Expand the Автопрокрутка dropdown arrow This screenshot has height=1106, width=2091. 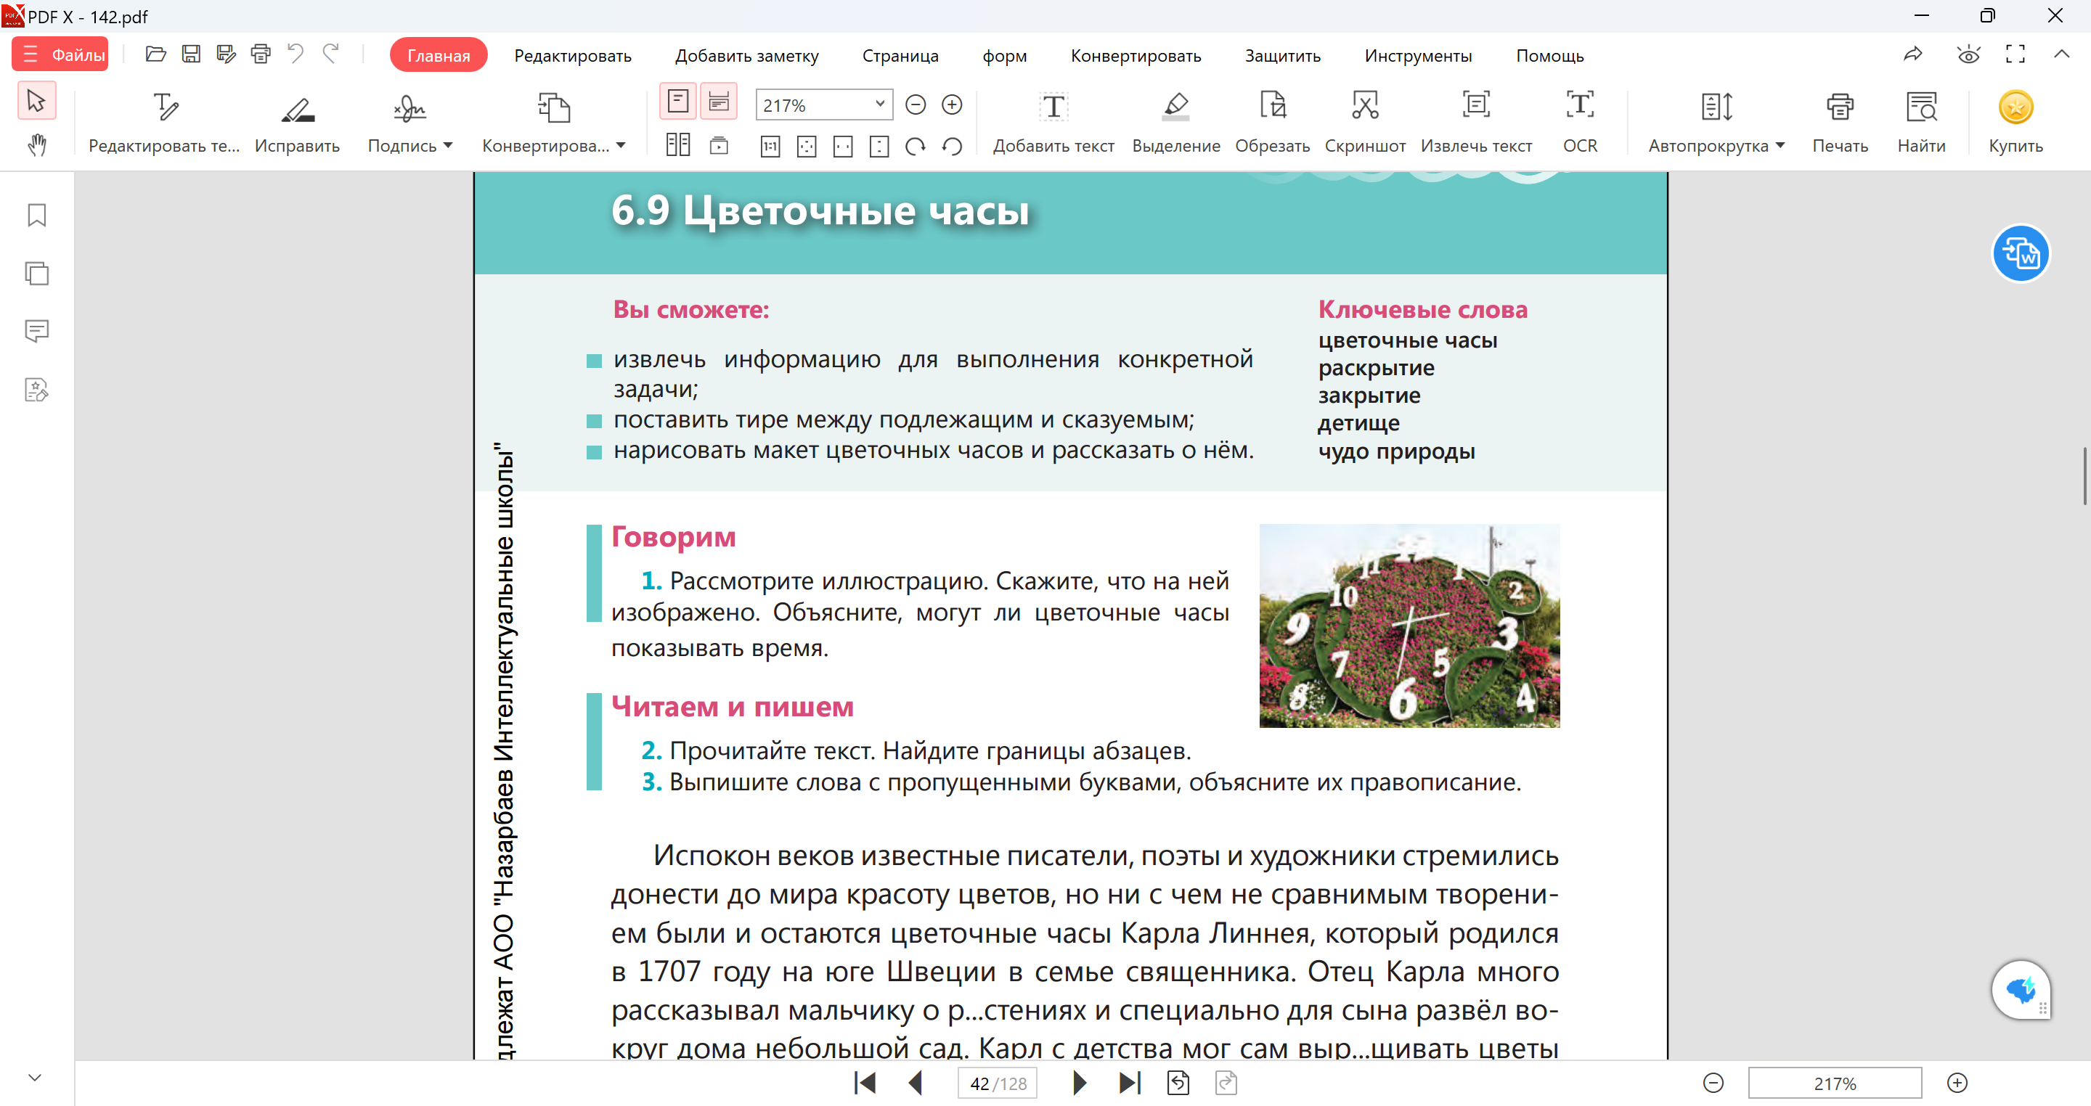click(1780, 146)
